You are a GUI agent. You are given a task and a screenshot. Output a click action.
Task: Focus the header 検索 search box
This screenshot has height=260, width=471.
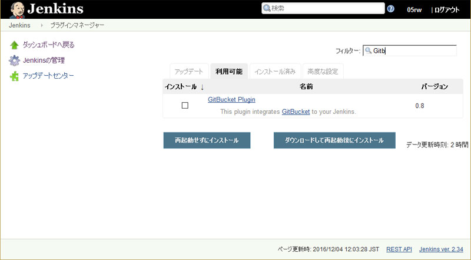pyautogui.click(x=323, y=8)
